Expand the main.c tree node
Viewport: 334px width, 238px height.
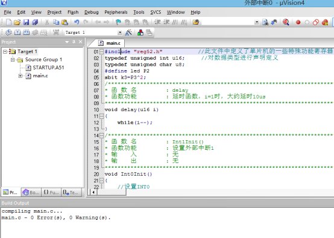click(20, 76)
